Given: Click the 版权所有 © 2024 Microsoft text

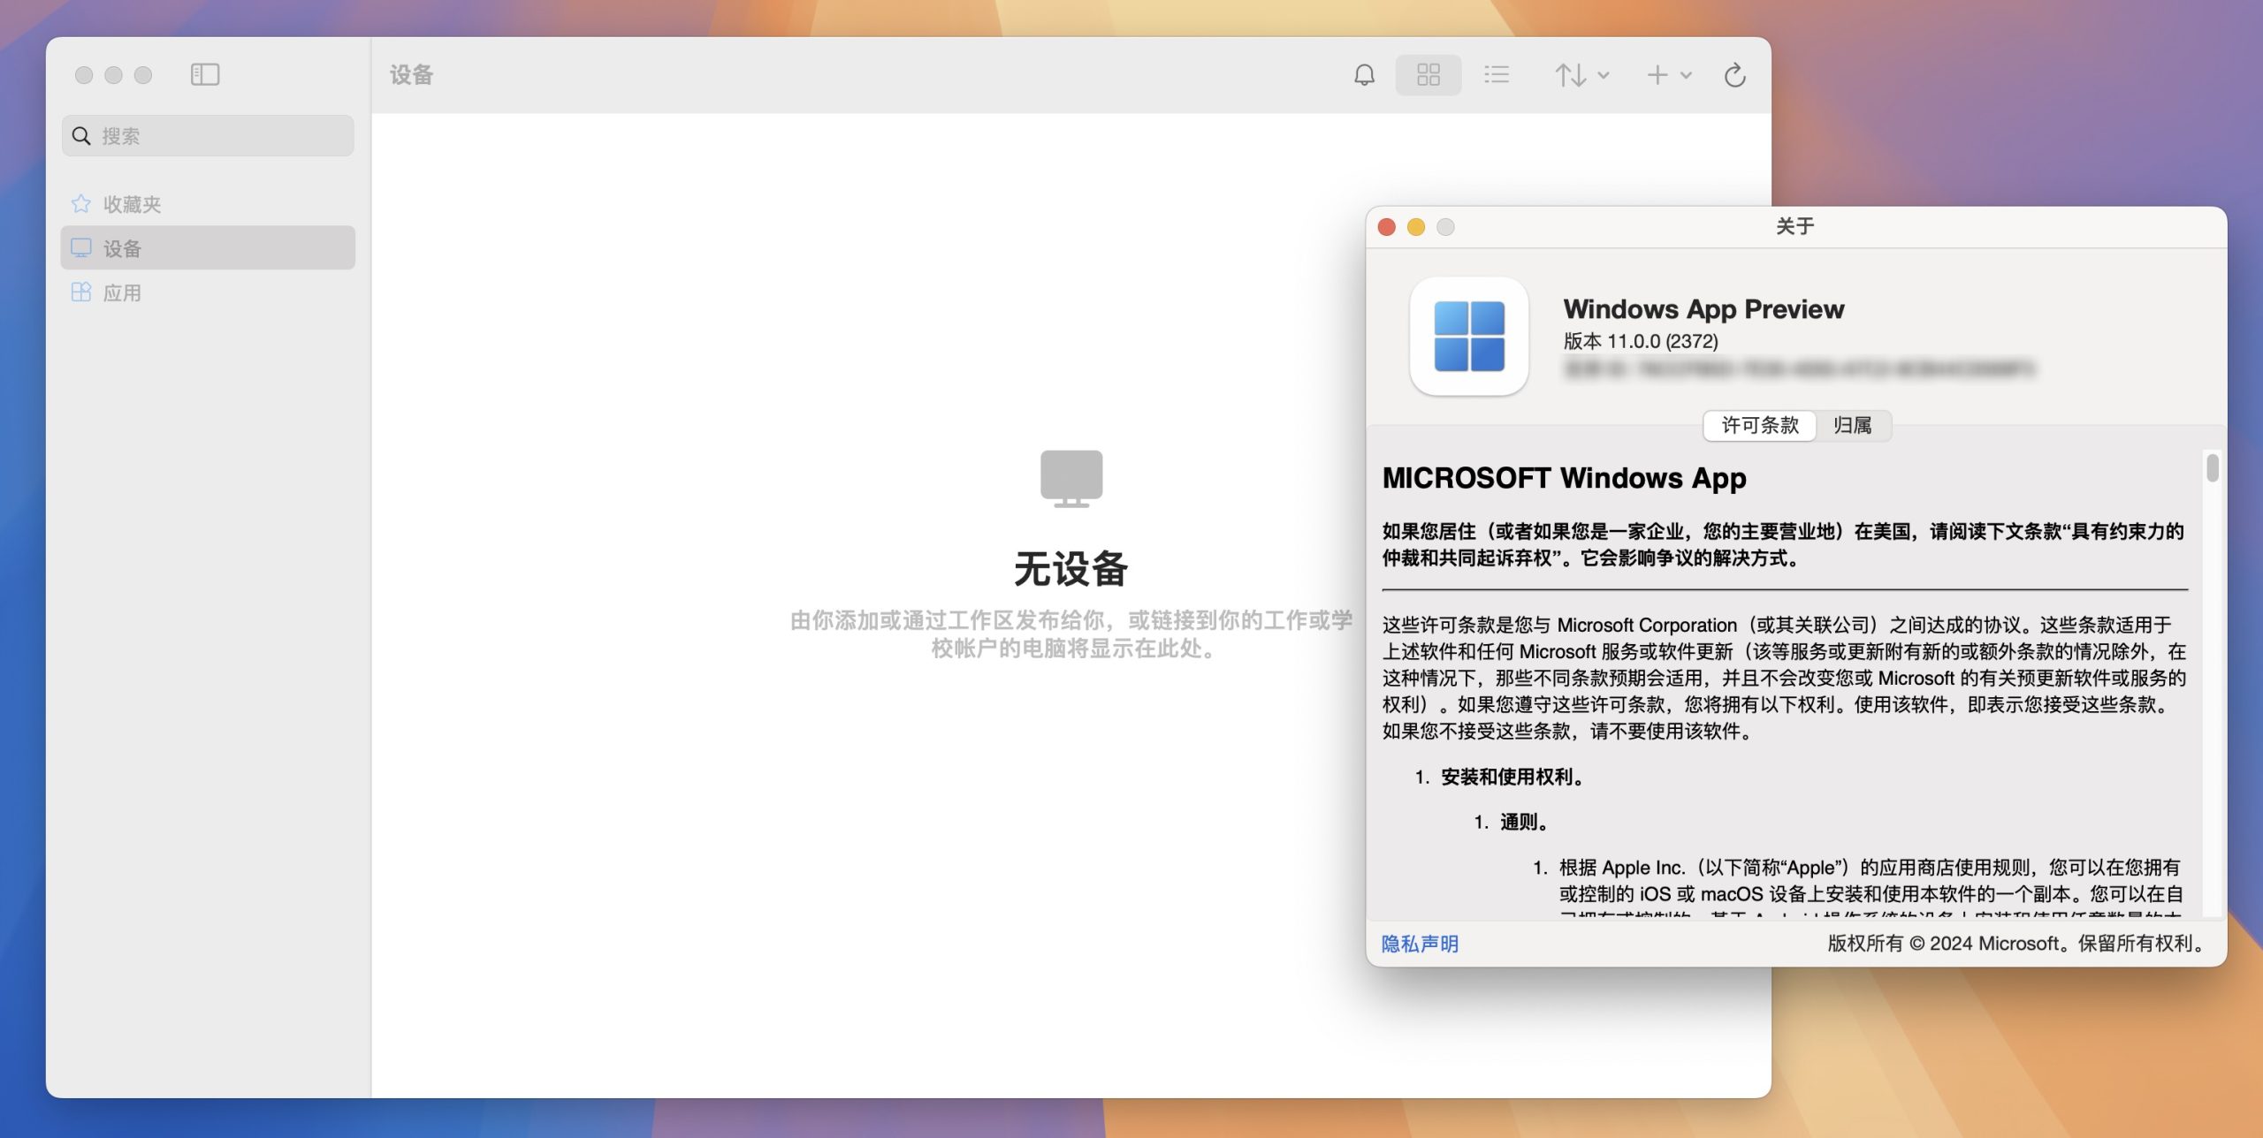Looking at the screenshot, I should point(2015,944).
